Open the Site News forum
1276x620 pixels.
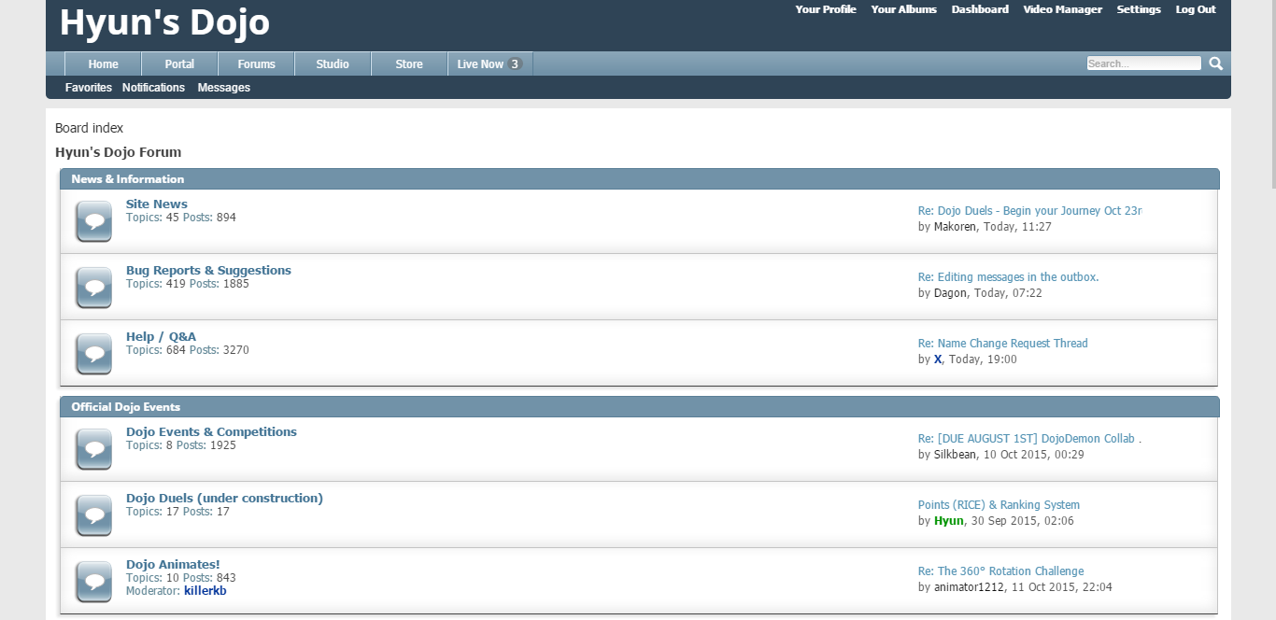point(157,204)
